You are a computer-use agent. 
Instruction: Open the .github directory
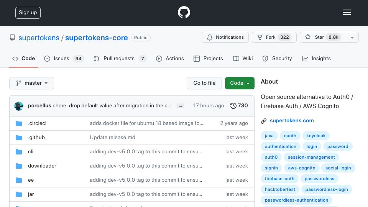pyautogui.click(x=36, y=137)
